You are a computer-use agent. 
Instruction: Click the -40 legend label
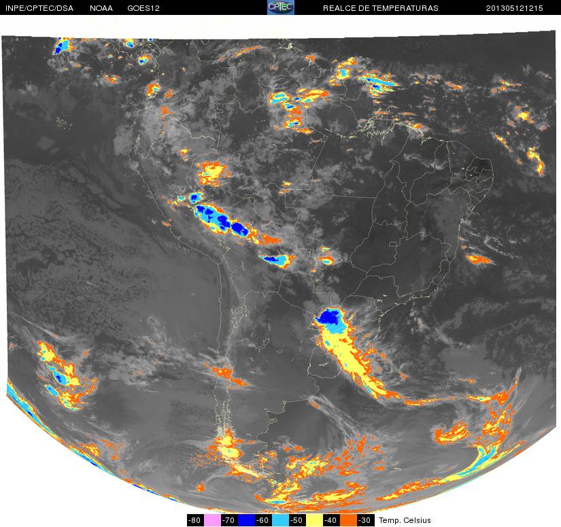tap(332, 520)
